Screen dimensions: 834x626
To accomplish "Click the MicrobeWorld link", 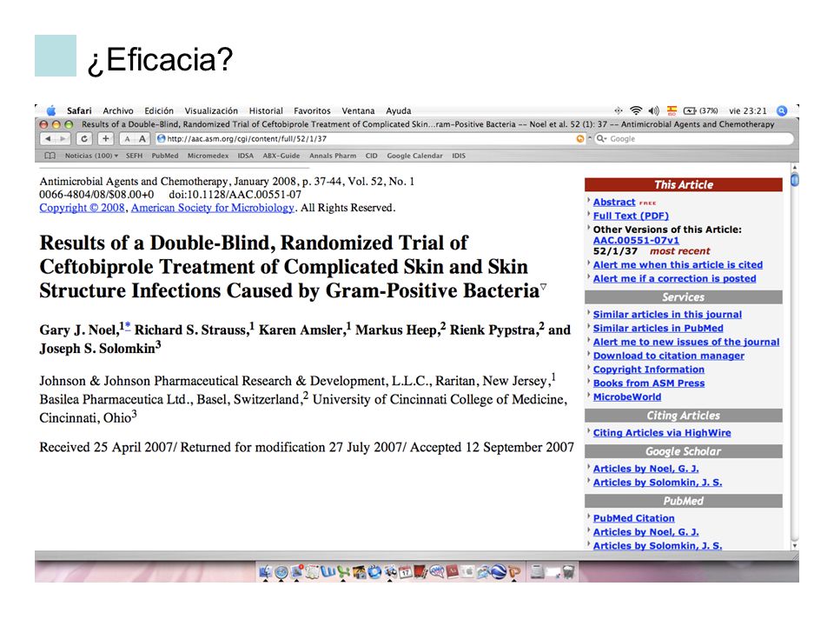I will (x=627, y=397).
